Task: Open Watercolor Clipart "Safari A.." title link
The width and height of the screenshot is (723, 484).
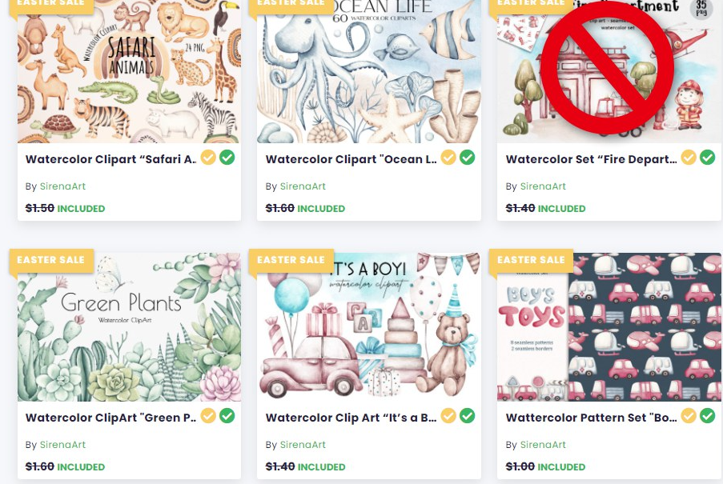Action: point(110,159)
